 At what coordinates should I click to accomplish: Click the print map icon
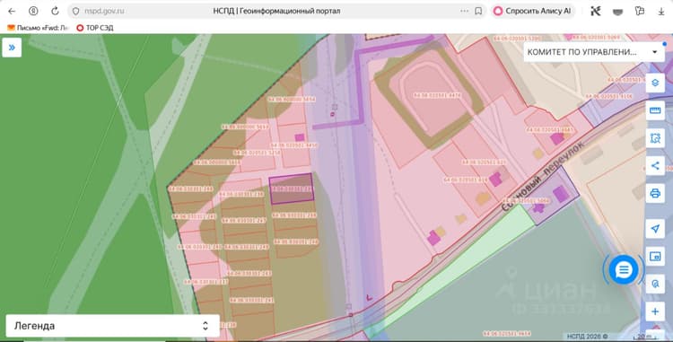[x=655, y=193]
